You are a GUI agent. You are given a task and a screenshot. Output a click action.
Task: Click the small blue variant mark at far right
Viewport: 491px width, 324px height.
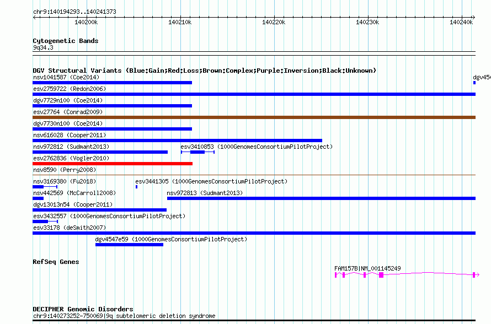tap(474, 83)
